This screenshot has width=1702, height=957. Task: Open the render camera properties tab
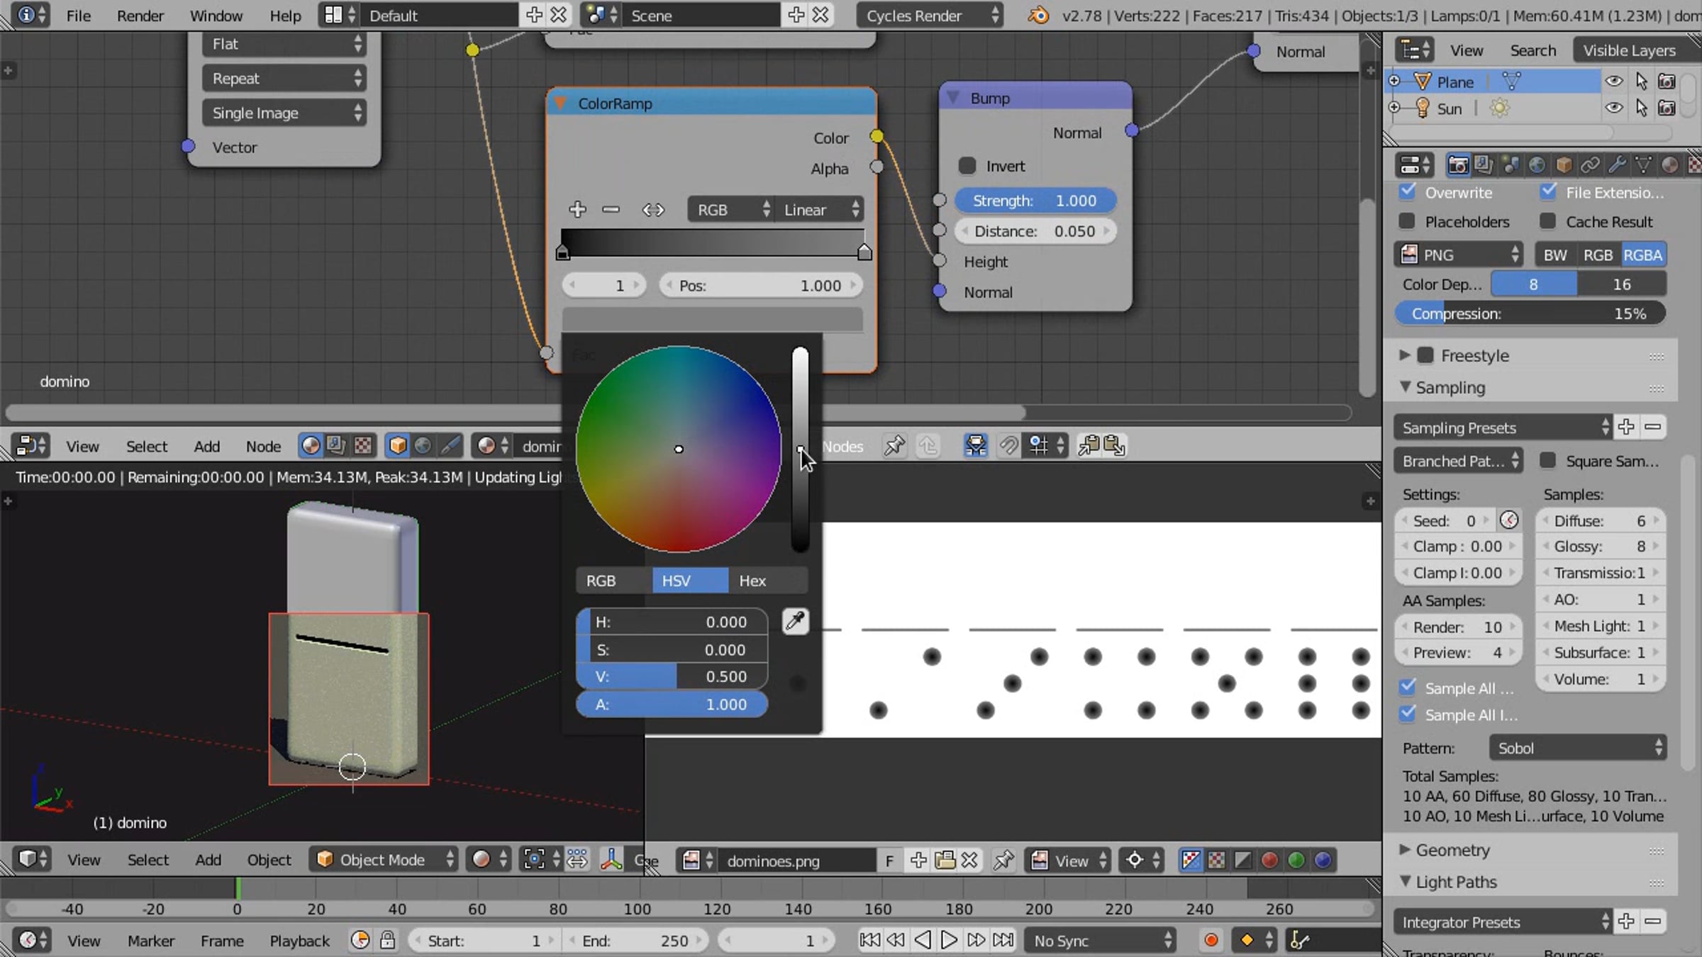pos(1457,165)
